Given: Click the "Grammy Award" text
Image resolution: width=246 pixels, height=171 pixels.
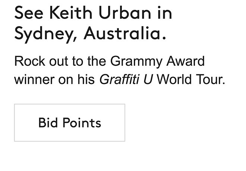Looking at the screenshot, I should pos(158,61).
